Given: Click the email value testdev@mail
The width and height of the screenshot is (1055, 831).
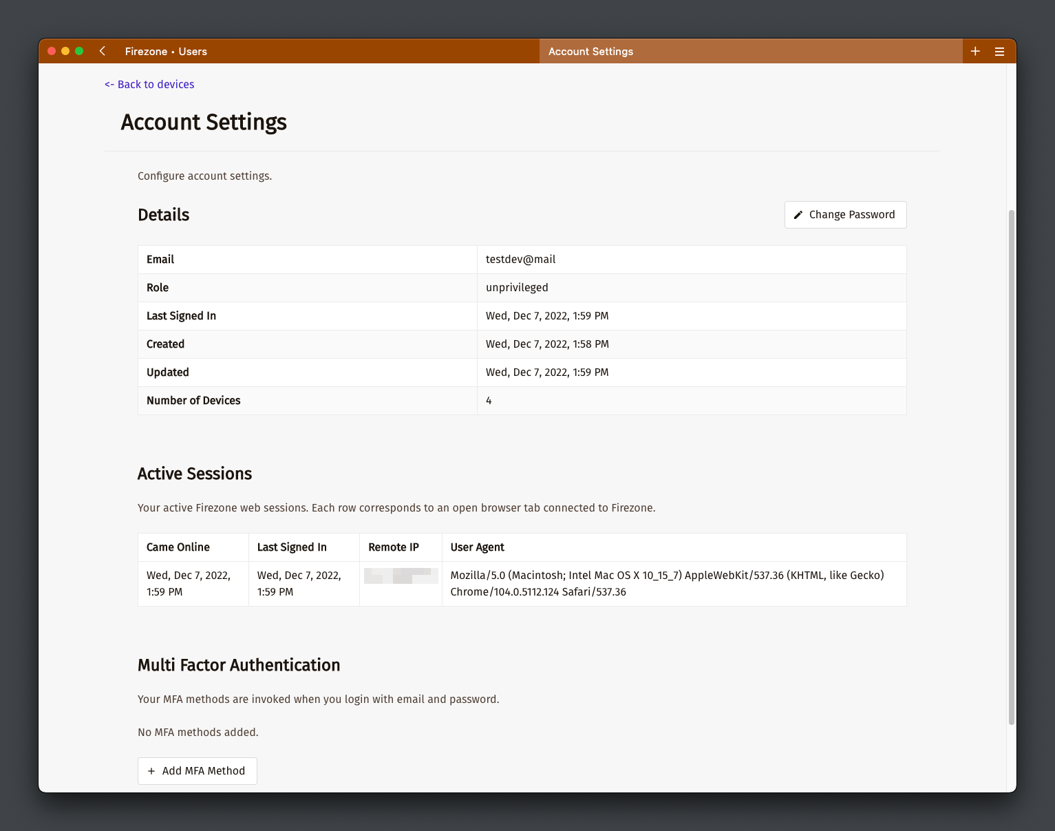Looking at the screenshot, I should 520,260.
